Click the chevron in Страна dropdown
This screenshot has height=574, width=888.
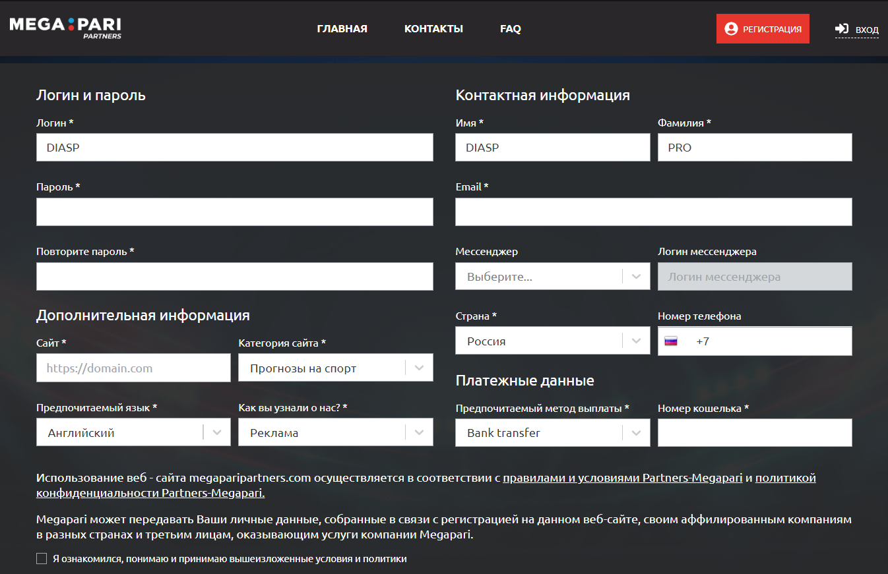pos(636,341)
